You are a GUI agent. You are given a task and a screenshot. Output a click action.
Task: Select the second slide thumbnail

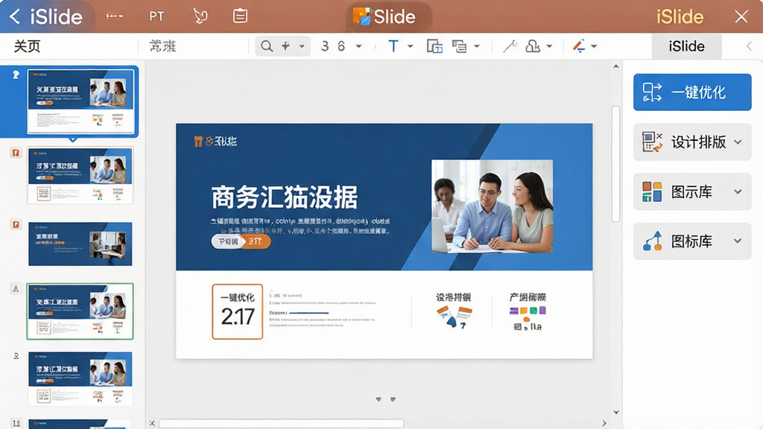[x=80, y=176]
